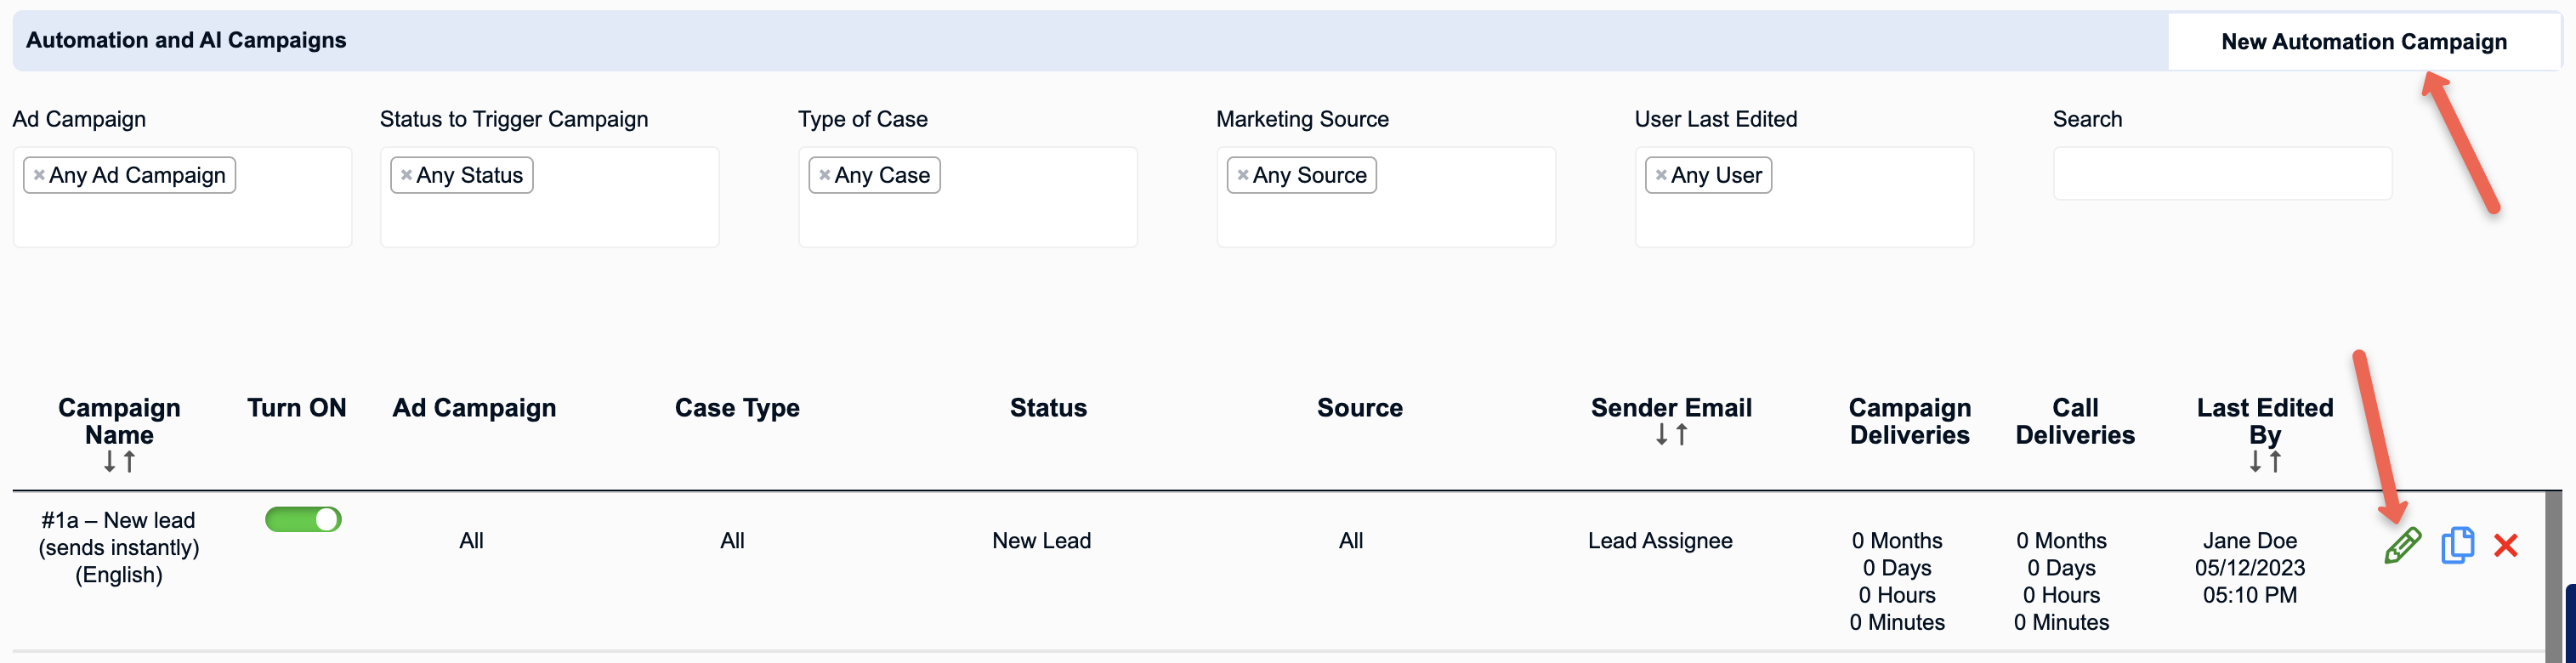Remove the Any Source filter tag

click(1242, 175)
